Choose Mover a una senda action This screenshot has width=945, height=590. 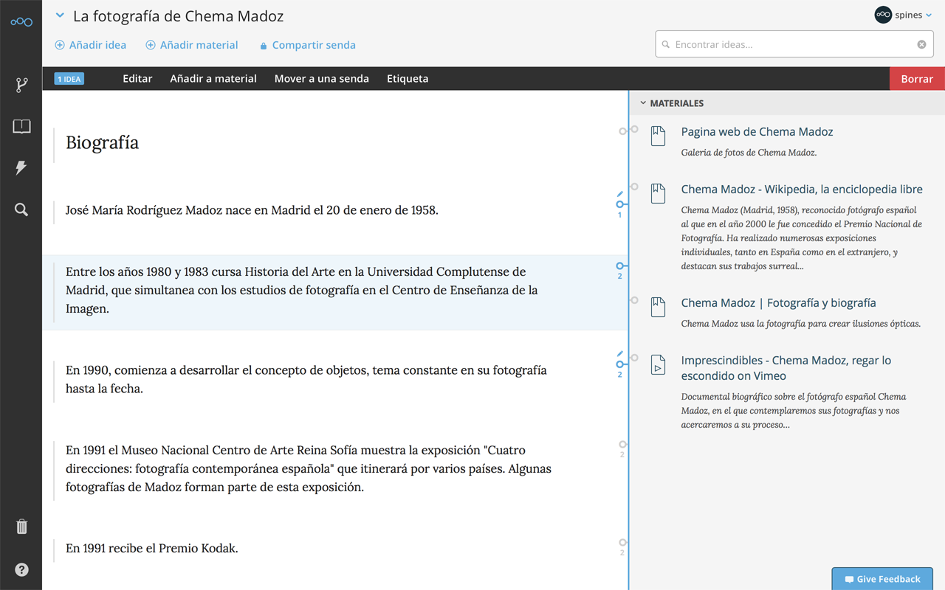(x=322, y=79)
